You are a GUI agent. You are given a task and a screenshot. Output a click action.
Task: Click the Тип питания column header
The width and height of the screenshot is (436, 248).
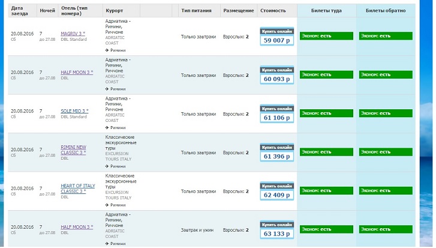196,11
